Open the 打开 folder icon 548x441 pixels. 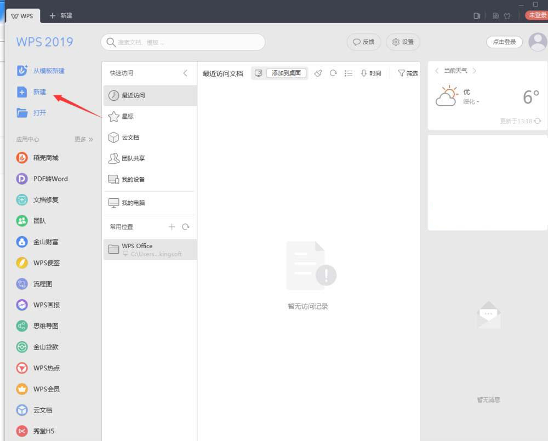(22, 113)
